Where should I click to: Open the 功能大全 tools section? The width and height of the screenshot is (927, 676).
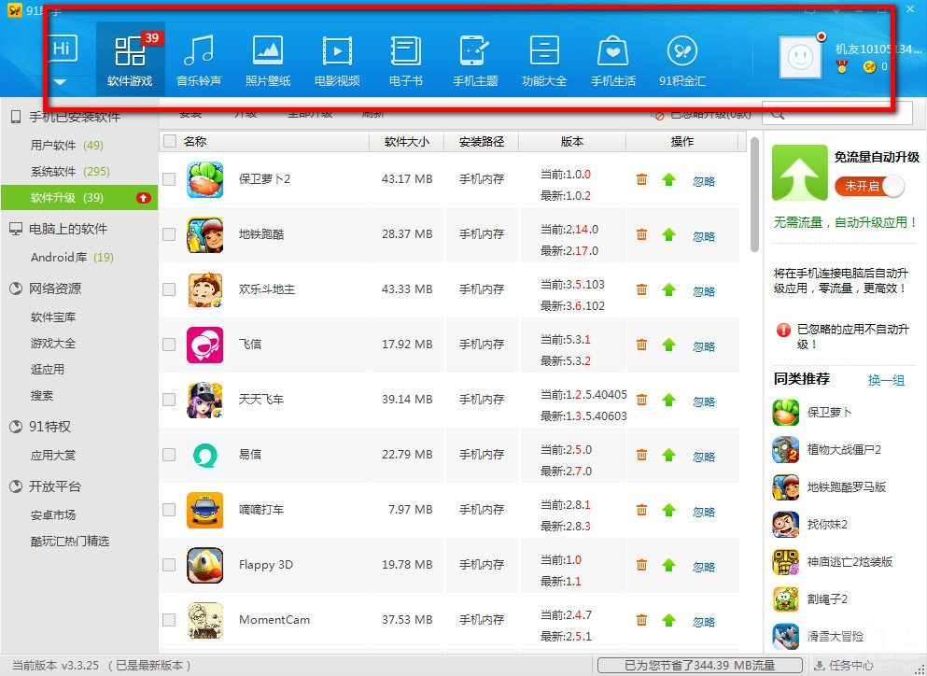tap(544, 59)
